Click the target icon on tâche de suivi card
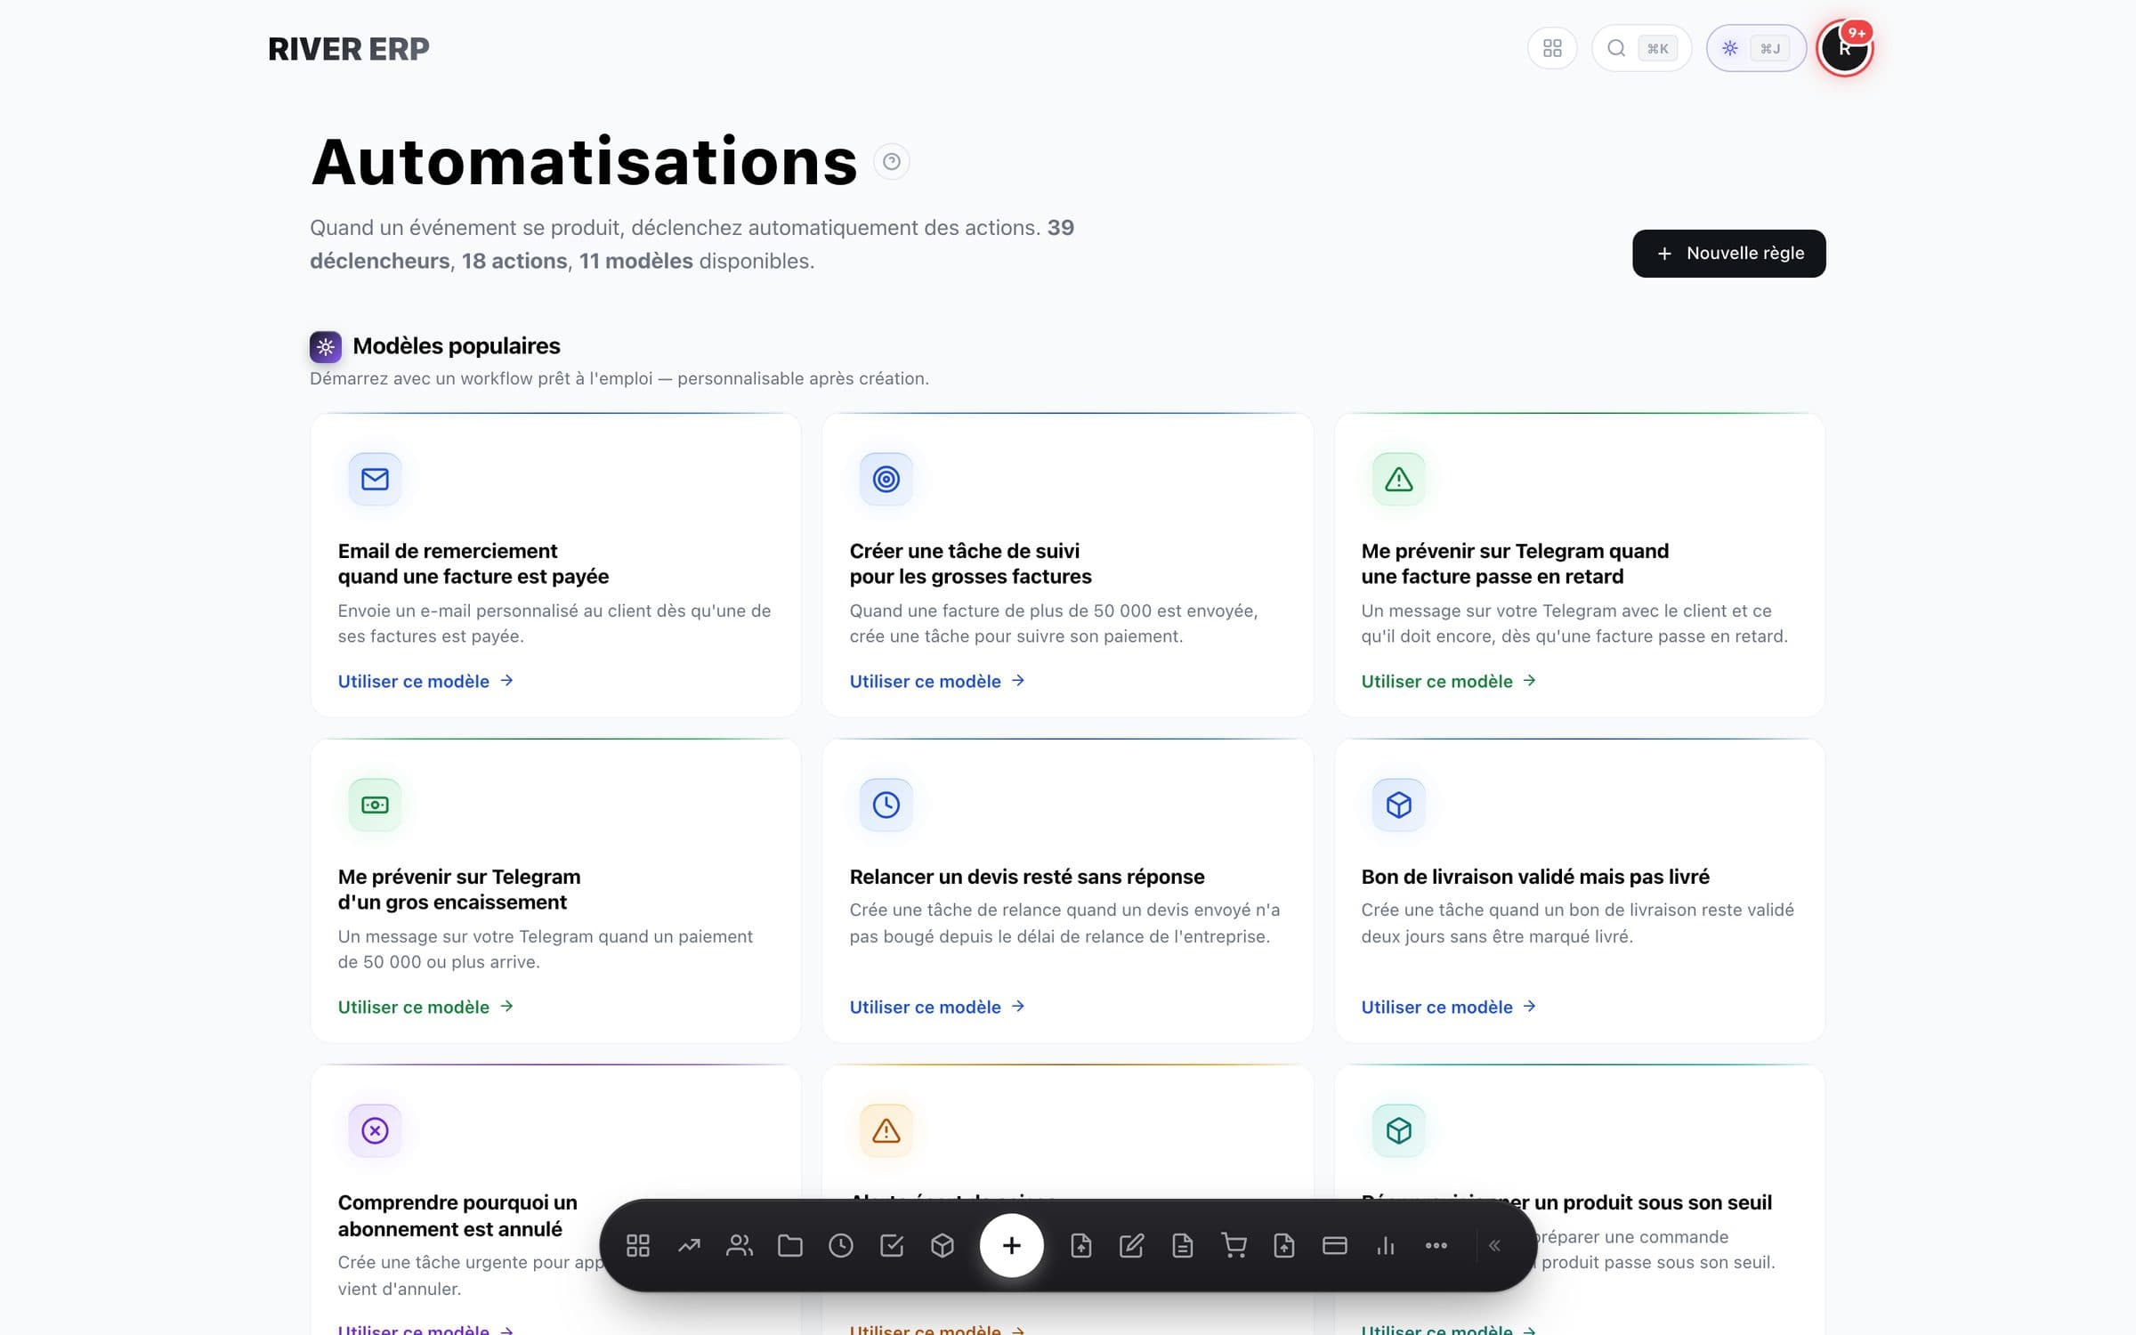2136x1335 pixels. (x=886, y=479)
